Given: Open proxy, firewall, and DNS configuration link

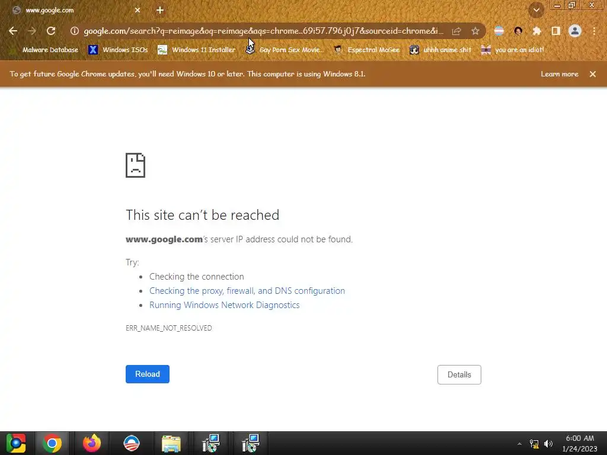Looking at the screenshot, I should click(x=247, y=290).
